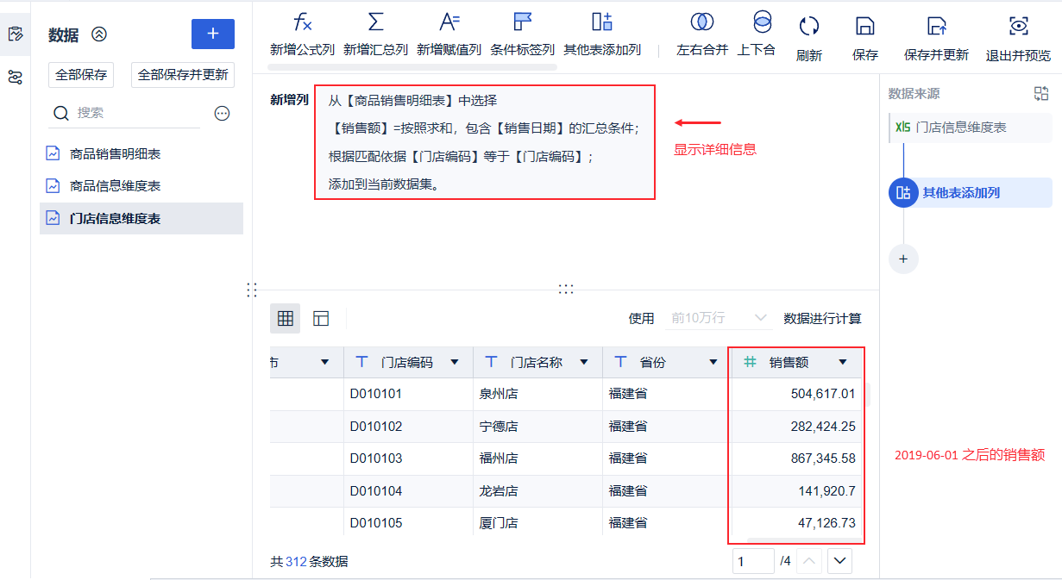Image resolution: width=1062 pixels, height=580 pixels.
Task: Click the page number down arrow for pagination
Action: click(838, 560)
